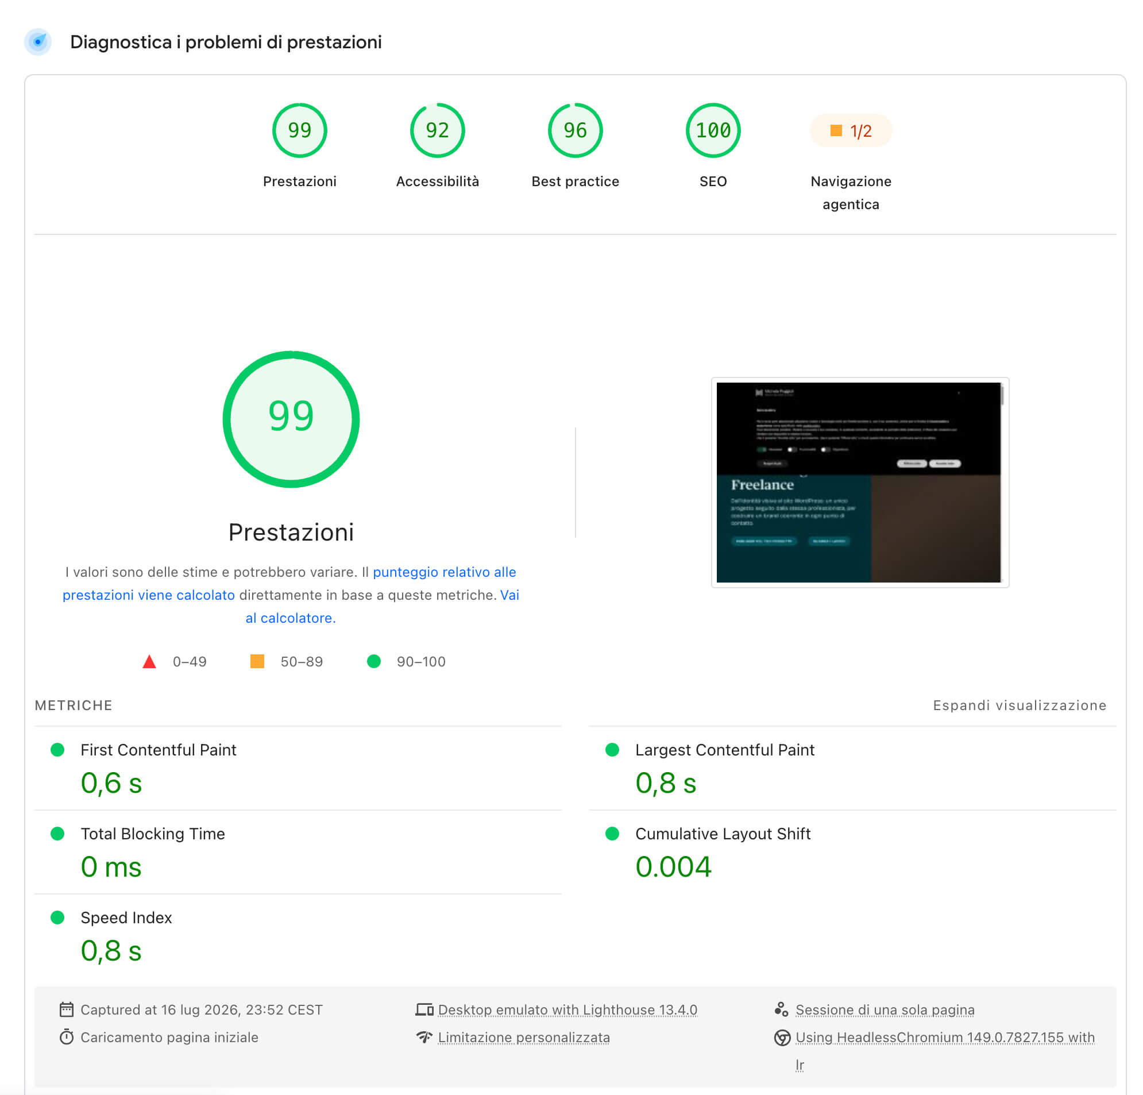
Task: Click the green dot beside Cumulative Layout Shift
Action: (612, 834)
